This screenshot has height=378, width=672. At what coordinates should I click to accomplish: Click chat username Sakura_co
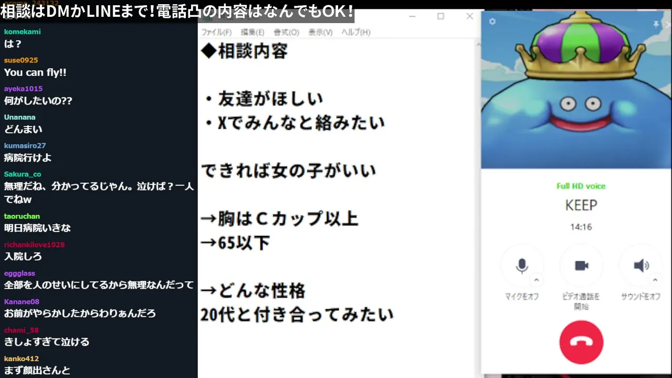click(23, 174)
